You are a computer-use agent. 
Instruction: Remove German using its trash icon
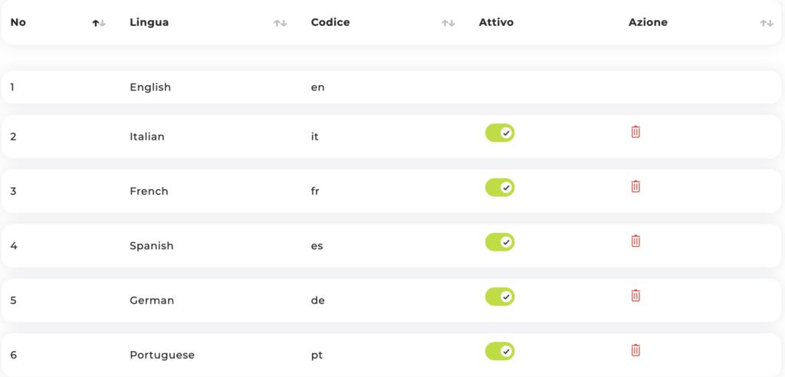pyautogui.click(x=636, y=296)
